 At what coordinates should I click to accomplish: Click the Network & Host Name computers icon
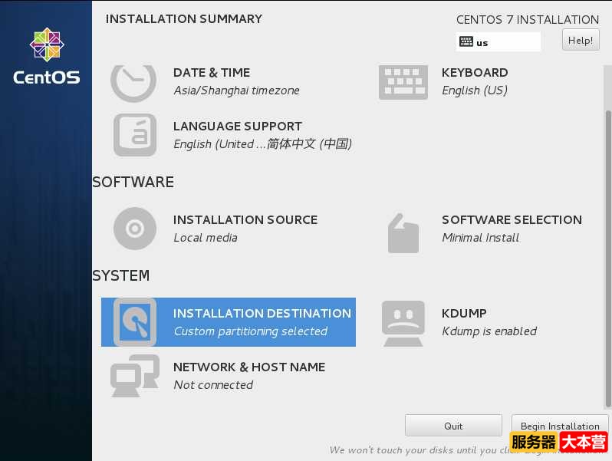(x=135, y=376)
